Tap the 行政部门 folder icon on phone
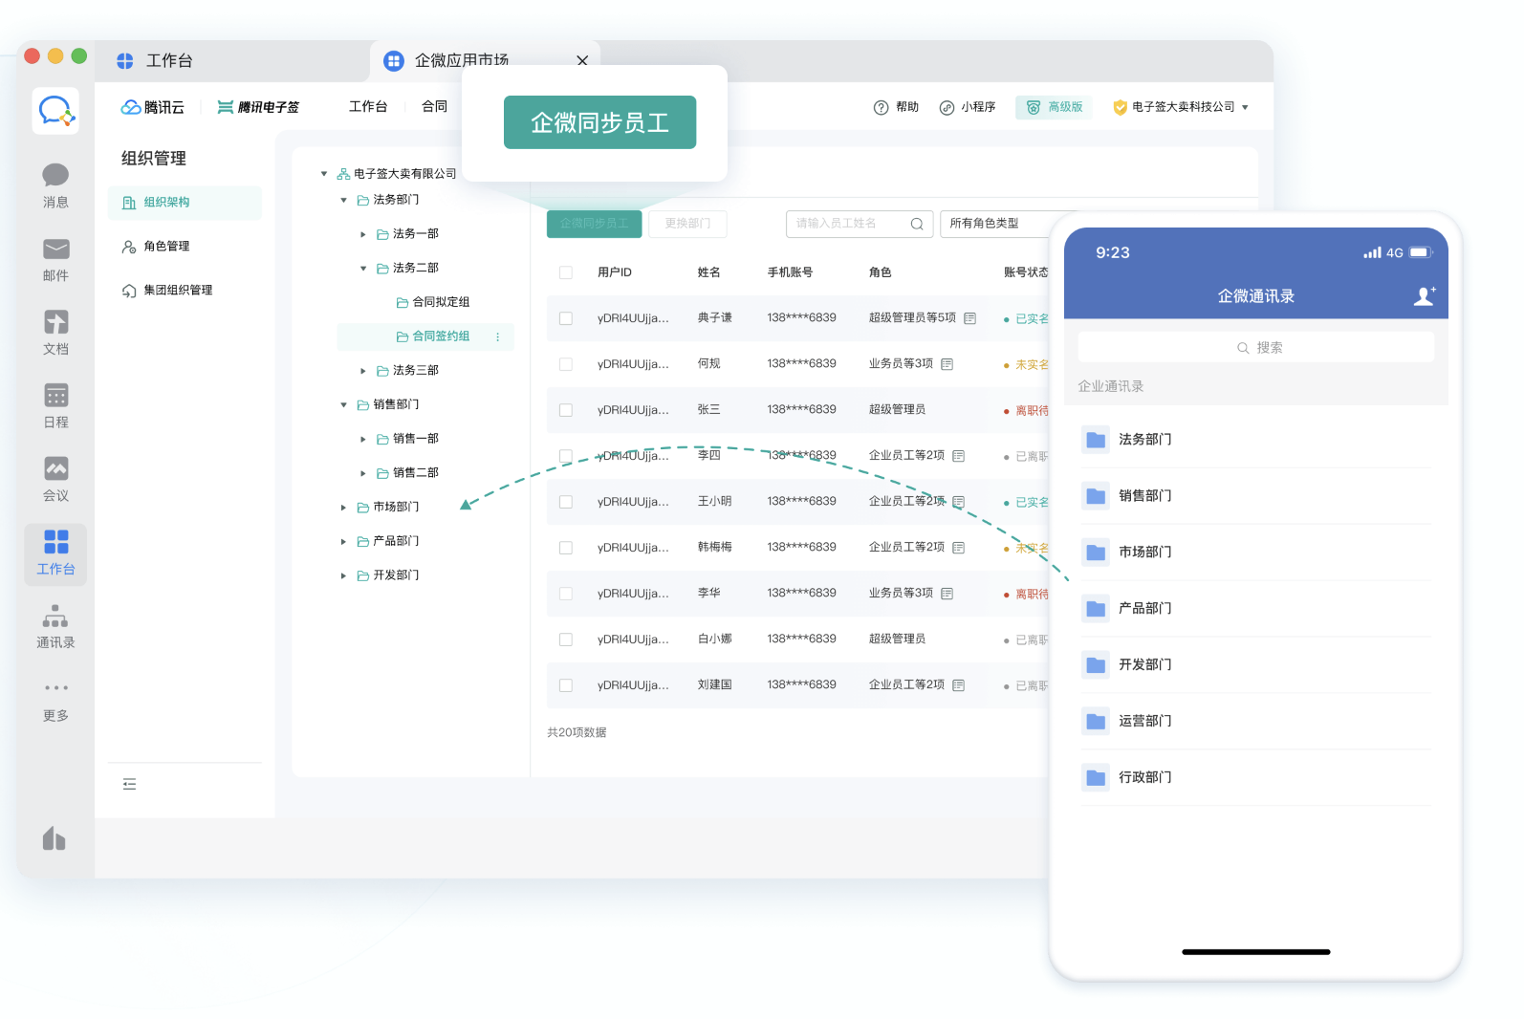Viewport: 1524px width, 1019px height. click(1096, 777)
